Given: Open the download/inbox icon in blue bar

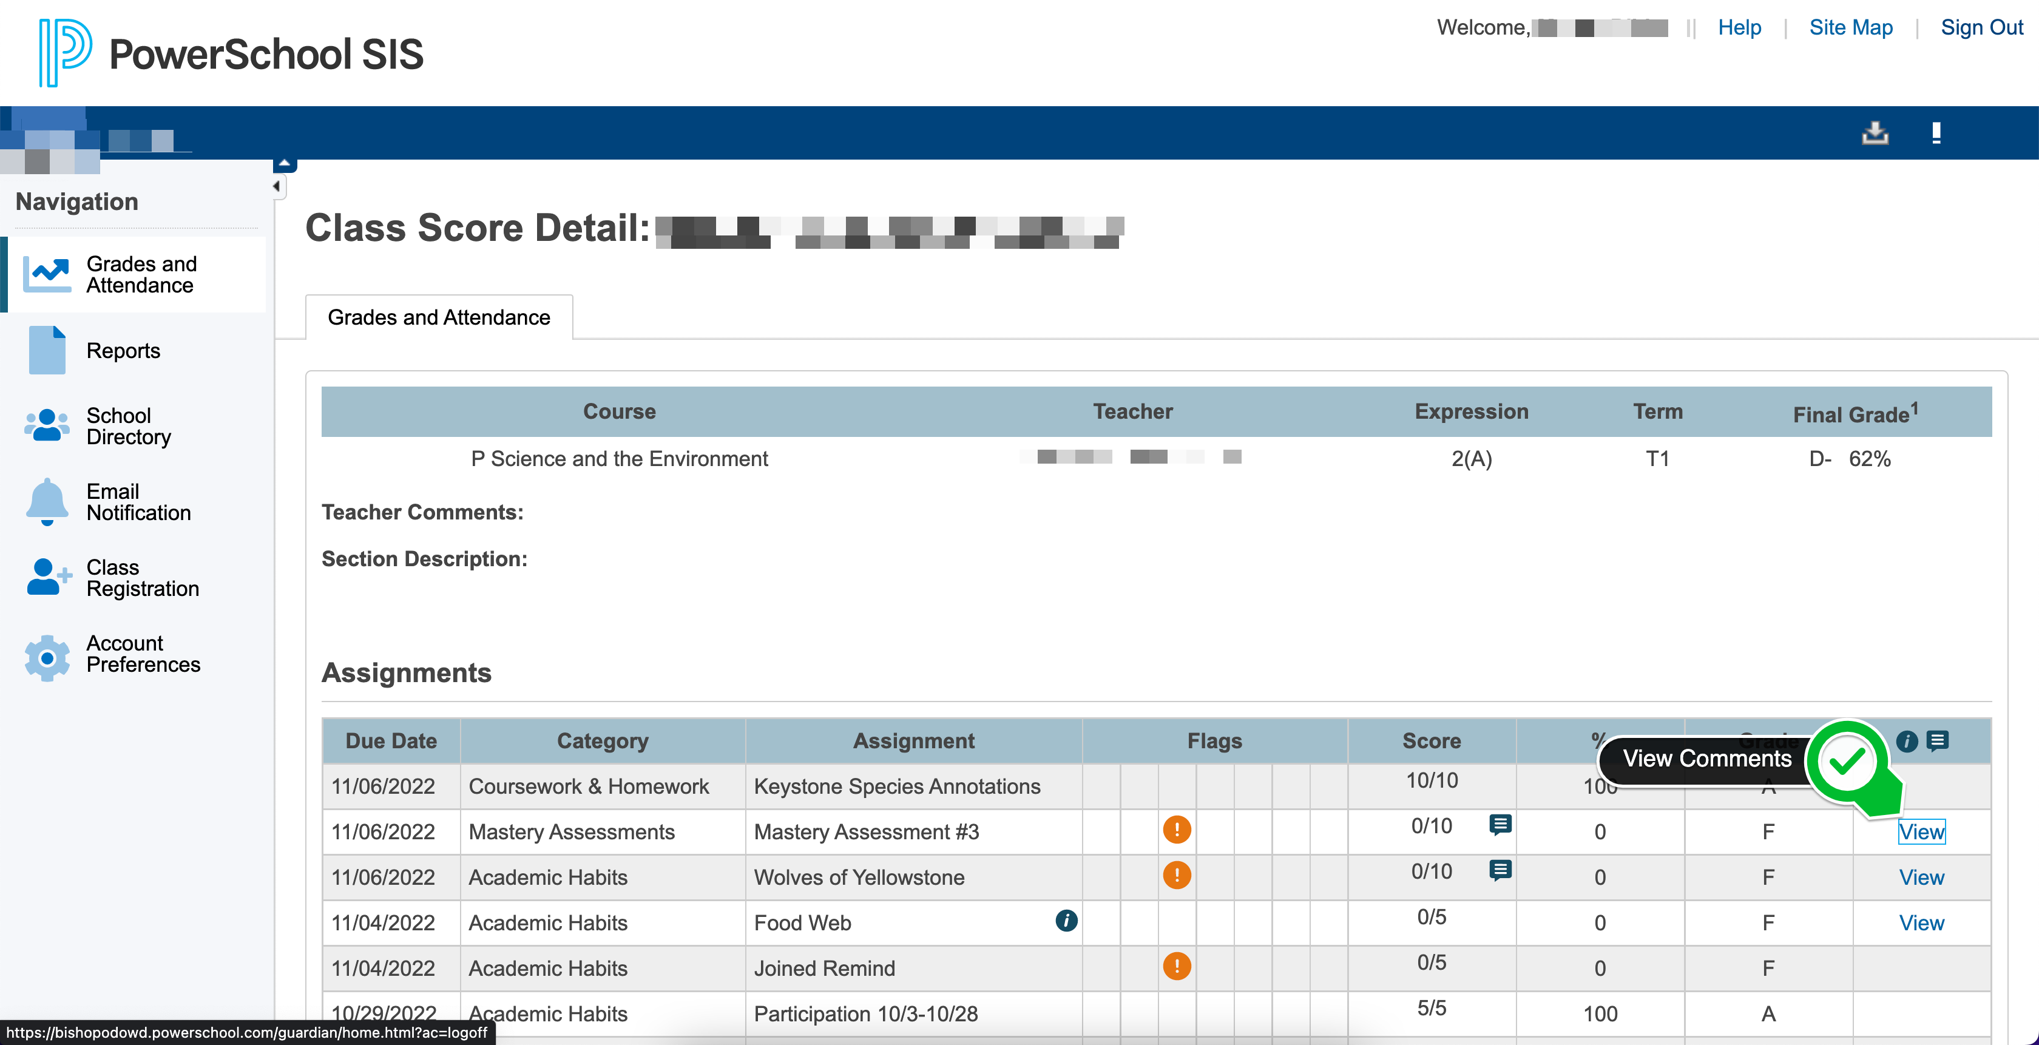Looking at the screenshot, I should pos(1875,132).
